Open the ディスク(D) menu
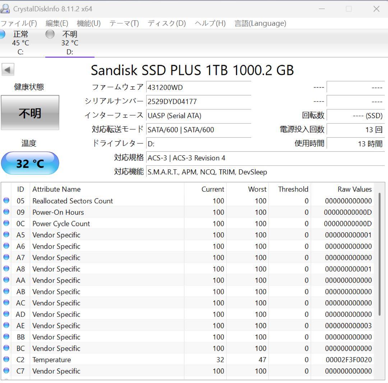 point(167,23)
